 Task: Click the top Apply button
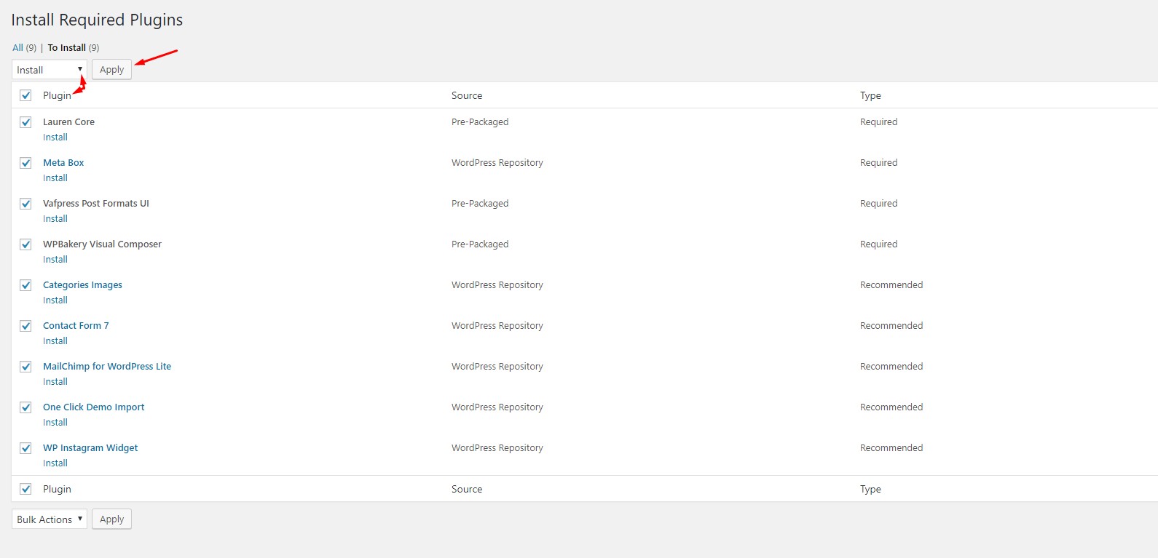pyautogui.click(x=111, y=70)
